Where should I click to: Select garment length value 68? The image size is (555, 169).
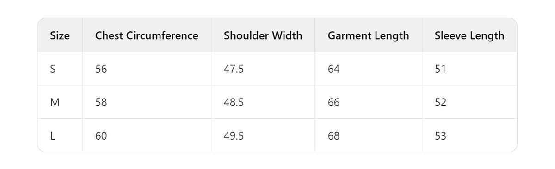coord(333,136)
